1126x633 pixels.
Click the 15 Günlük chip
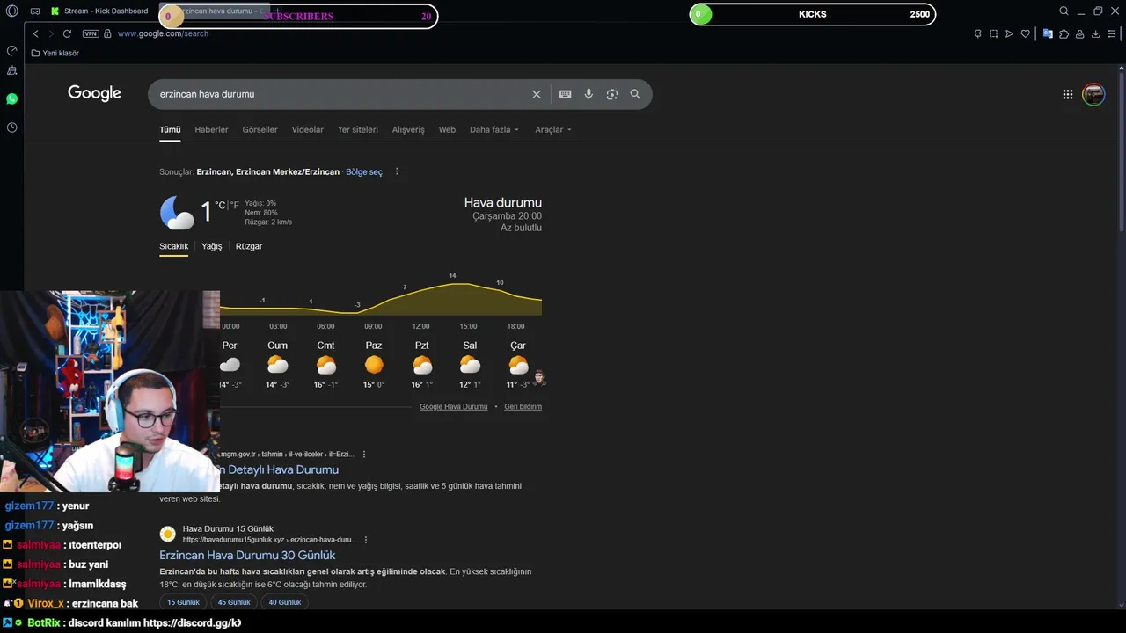pos(183,602)
